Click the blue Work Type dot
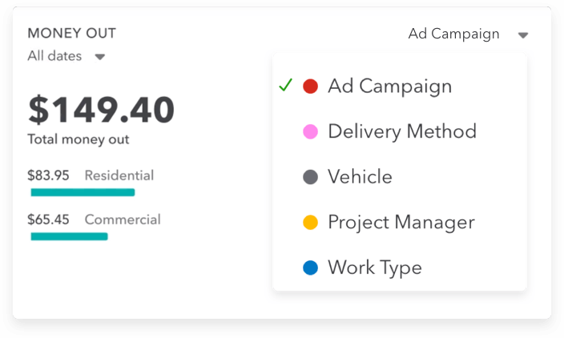The height and width of the screenshot is (338, 564). (x=311, y=268)
